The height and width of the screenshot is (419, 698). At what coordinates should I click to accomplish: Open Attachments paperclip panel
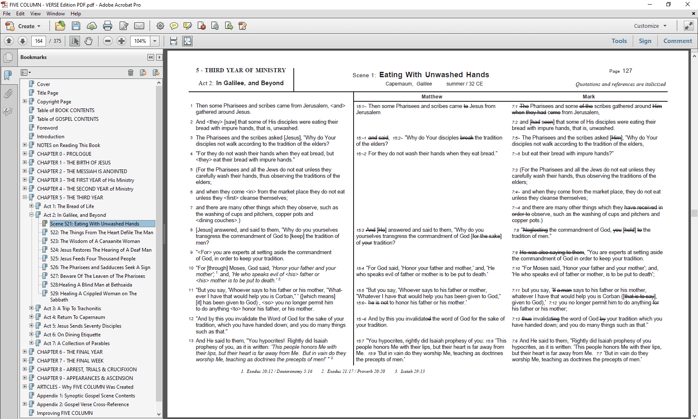click(8, 93)
